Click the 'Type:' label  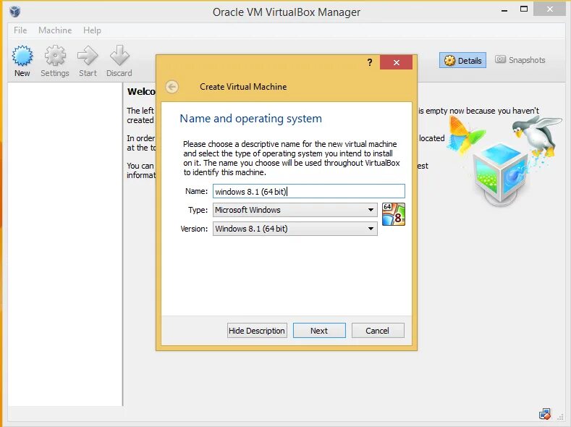coord(198,210)
